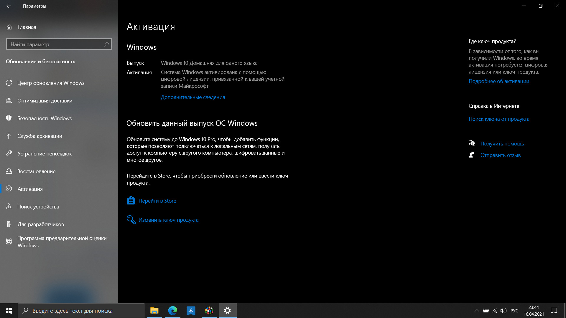Select Служба архивации in sidebar

point(59,136)
